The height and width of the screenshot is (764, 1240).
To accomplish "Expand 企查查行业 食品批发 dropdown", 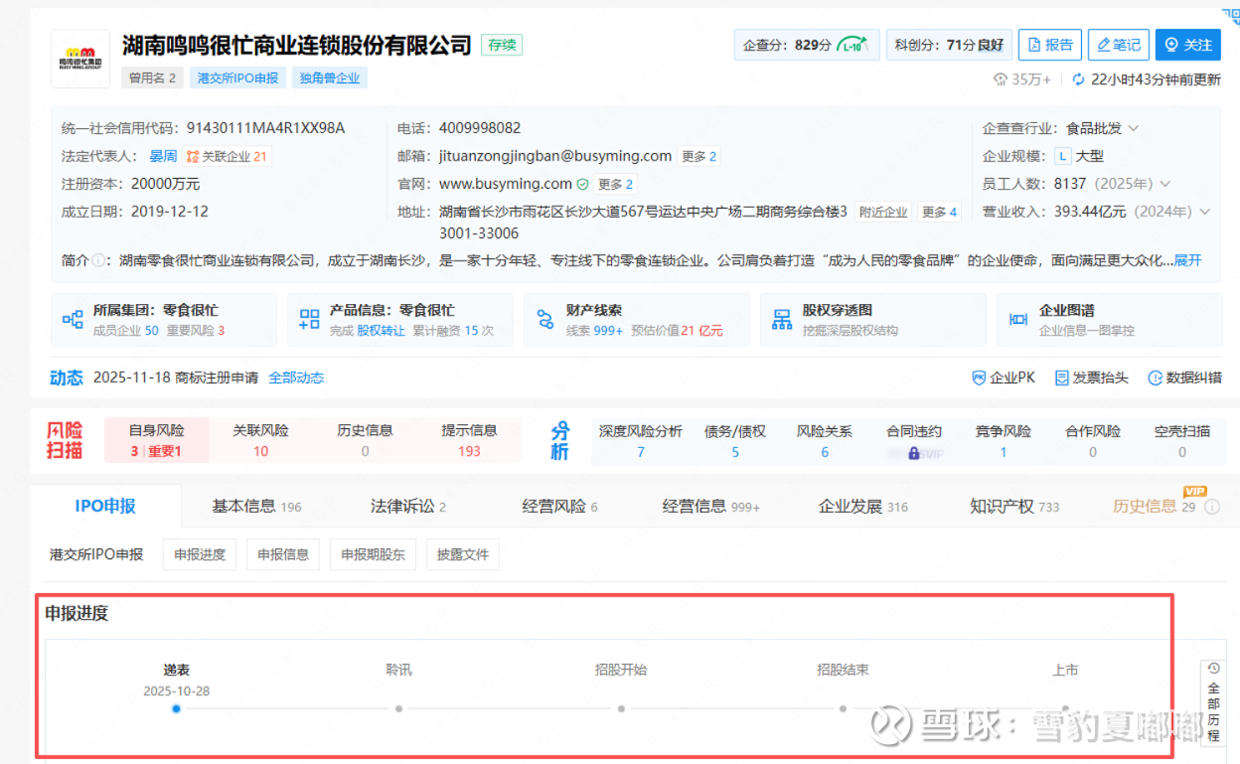I will point(1133,128).
